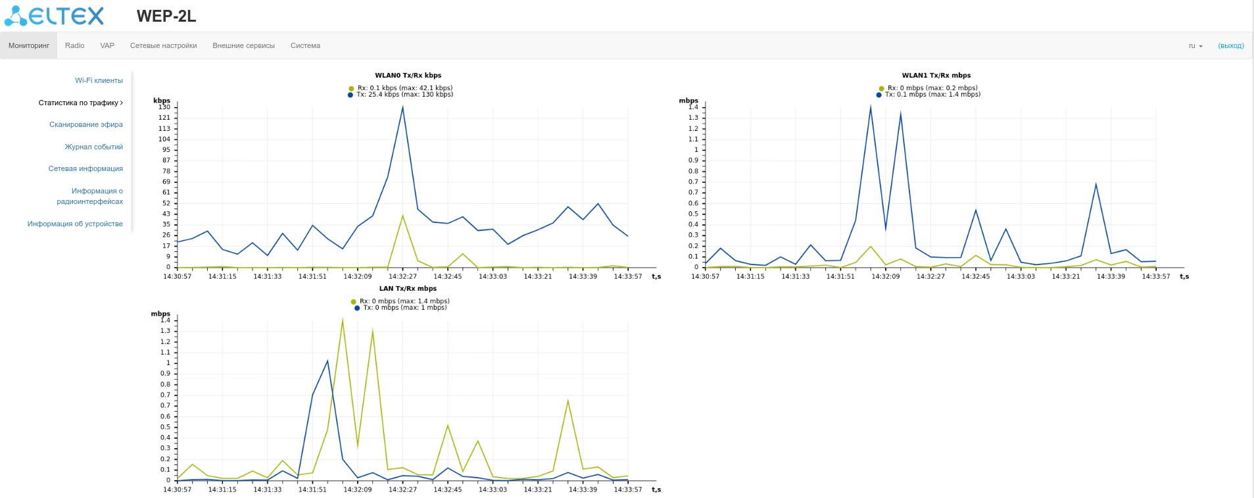Click the (выход) logout link
The width and height of the screenshot is (1254, 498).
[x=1231, y=46]
